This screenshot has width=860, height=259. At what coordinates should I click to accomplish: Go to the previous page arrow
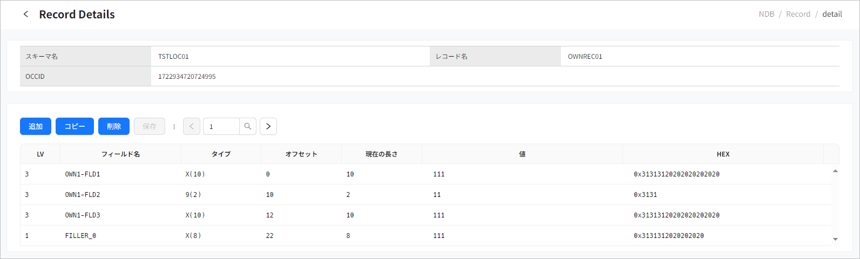pyautogui.click(x=192, y=126)
